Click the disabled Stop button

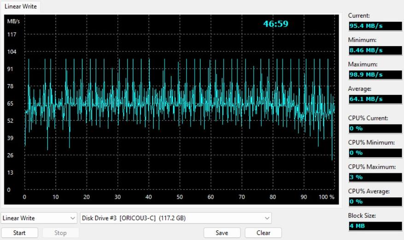pyautogui.click(x=60, y=233)
